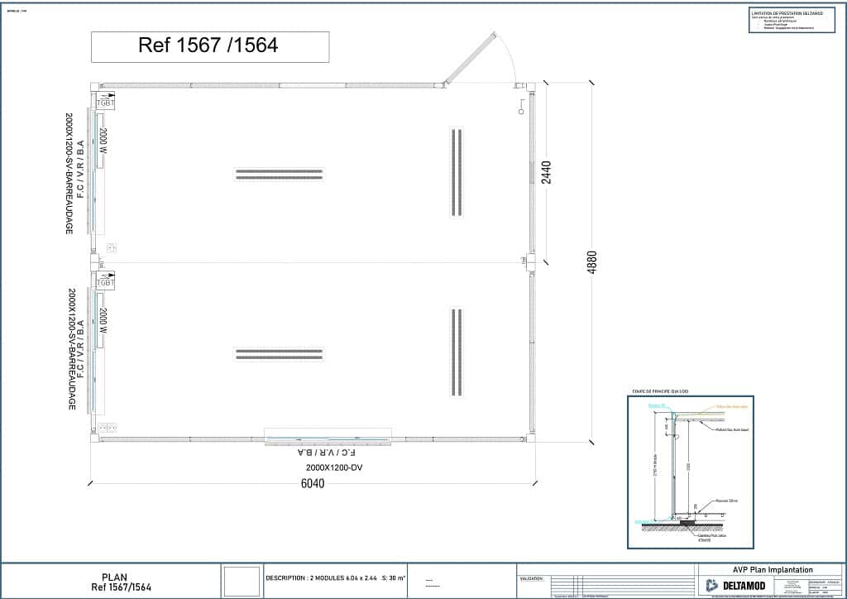
Task: Select the light switch symbol beside the door
Action: [522, 110]
